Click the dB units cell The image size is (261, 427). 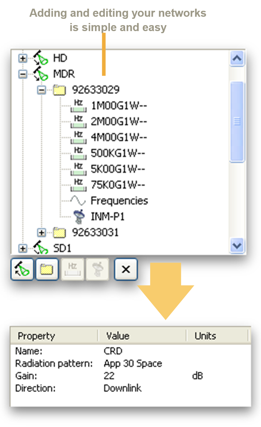[x=198, y=376]
